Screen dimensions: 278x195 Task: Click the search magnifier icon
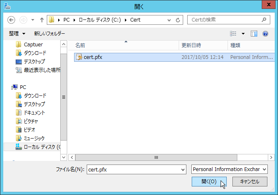pyautogui.click(x=264, y=19)
